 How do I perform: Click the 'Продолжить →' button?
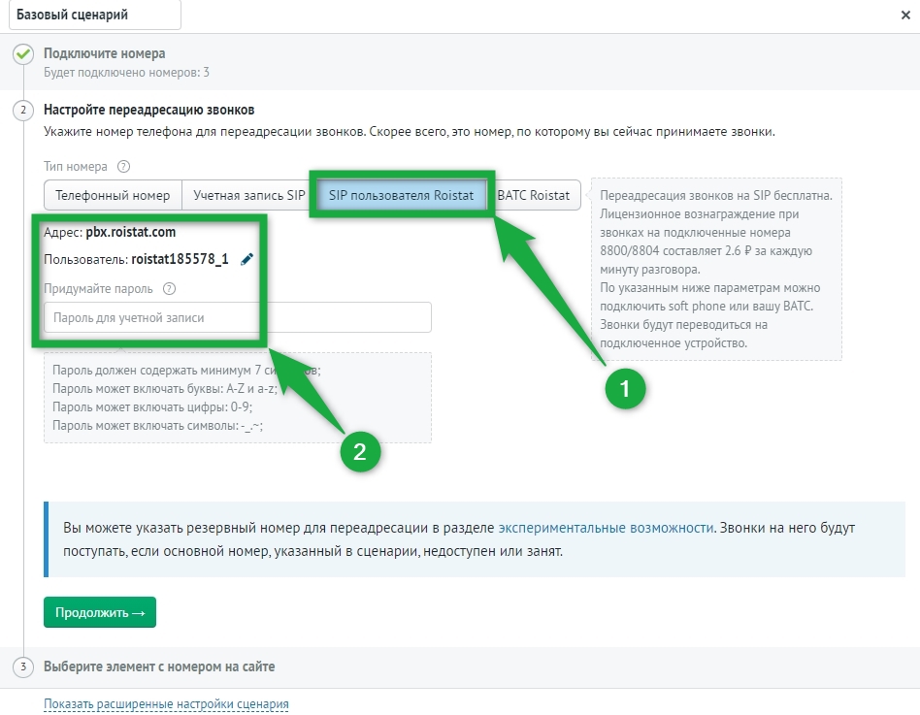click(100, 612)
